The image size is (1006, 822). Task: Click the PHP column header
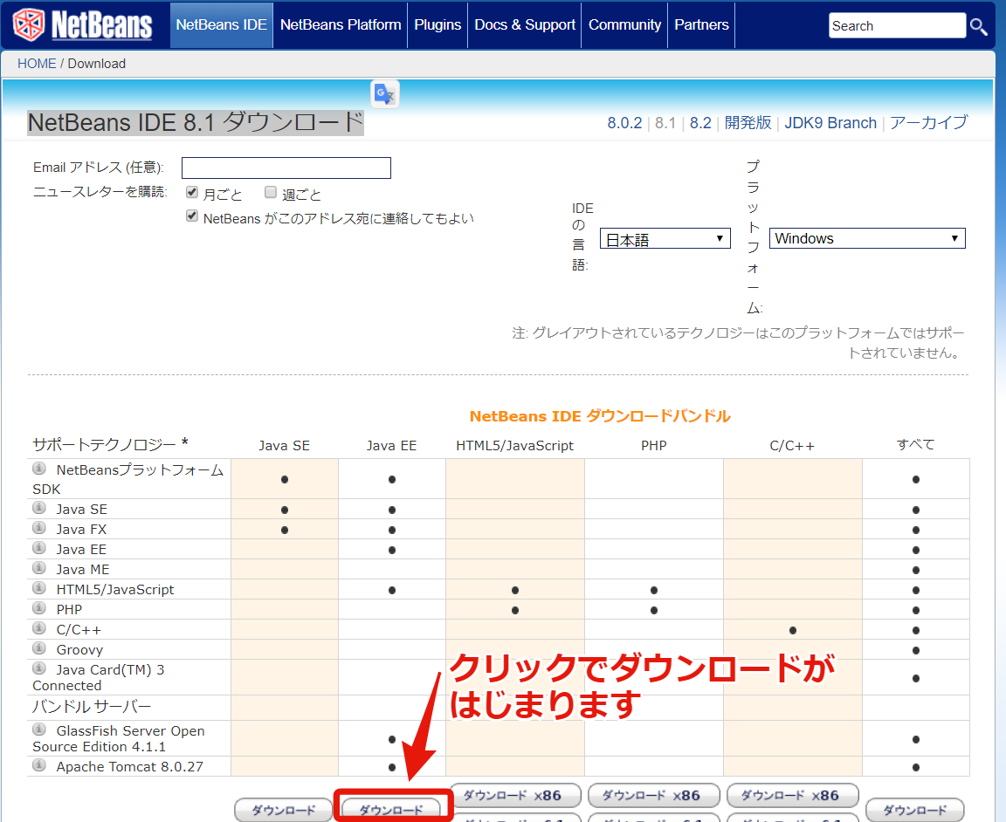click(x=654, y=446)
